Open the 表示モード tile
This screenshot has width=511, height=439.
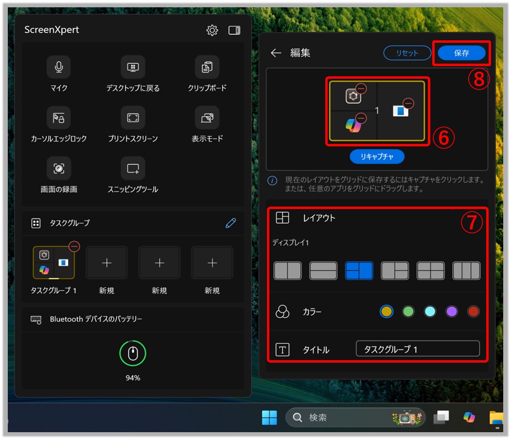pyautogui.click(x=207, y=118)
